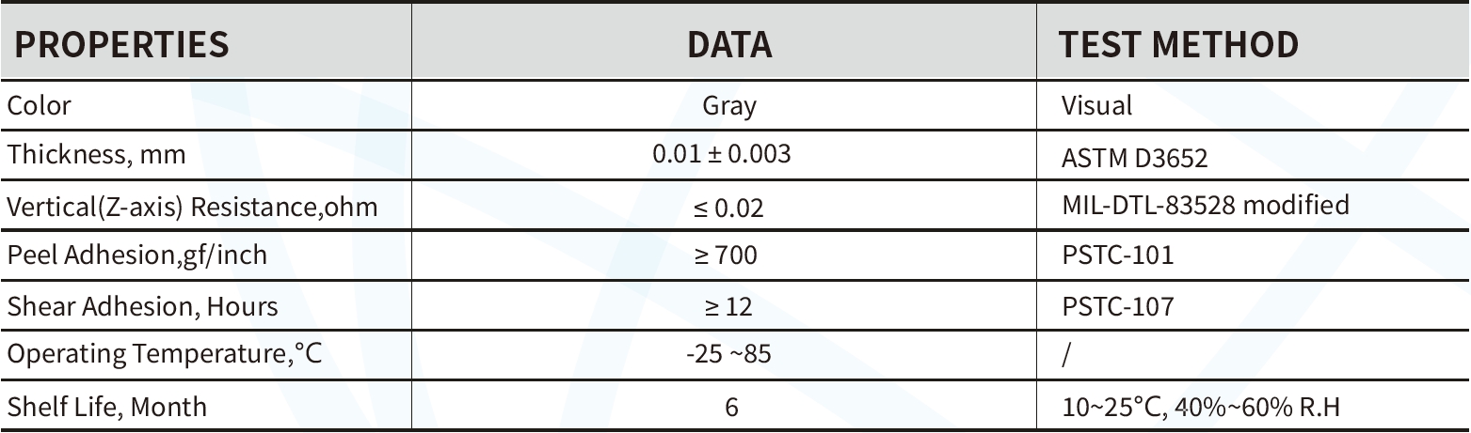Image resolution: width=1471 pixels, height=433 pixels.
Task: Select the Shear Adhesion, Hours label
Action: [x=142, y=305]
